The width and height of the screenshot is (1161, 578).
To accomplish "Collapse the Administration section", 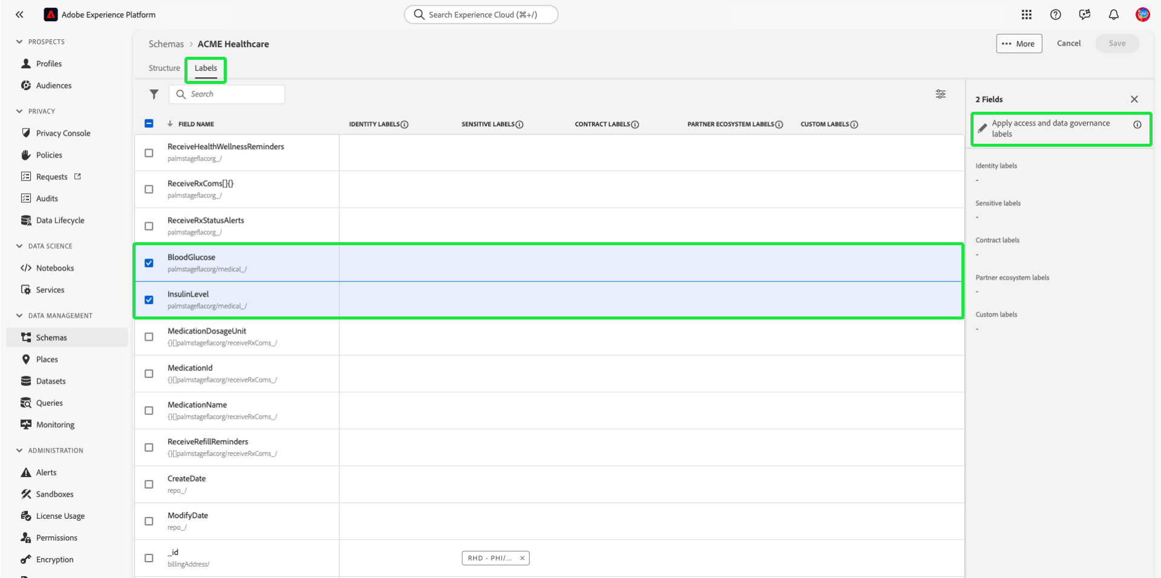I will (19, 451).
